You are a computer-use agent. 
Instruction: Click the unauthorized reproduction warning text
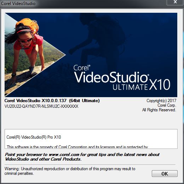pyautogui.click(x=70, y=171)
